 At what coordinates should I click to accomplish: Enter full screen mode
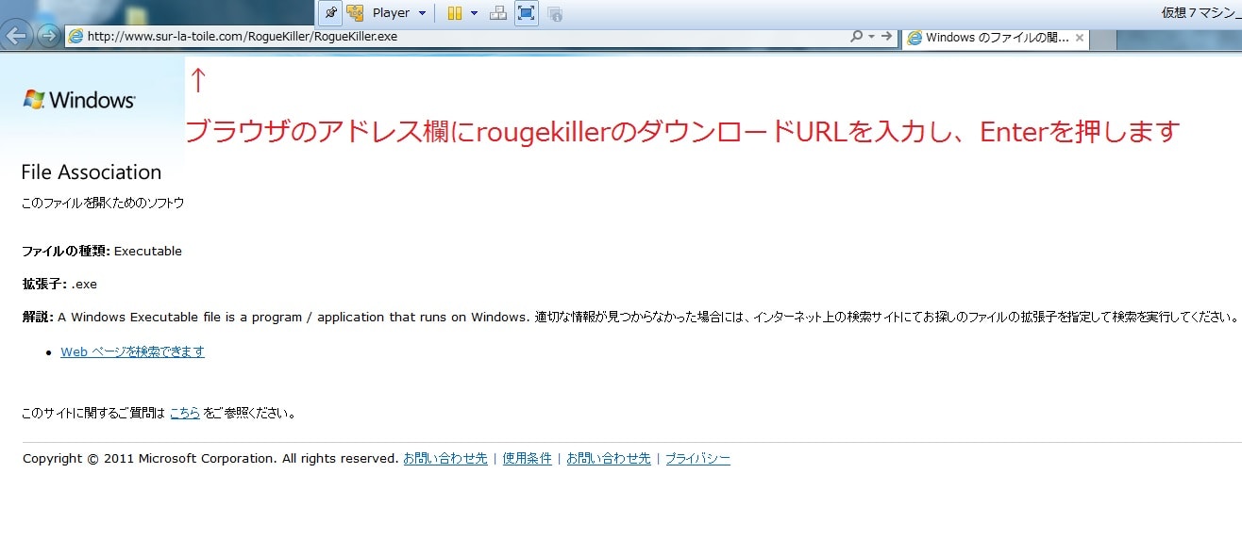tap(527, 13)
